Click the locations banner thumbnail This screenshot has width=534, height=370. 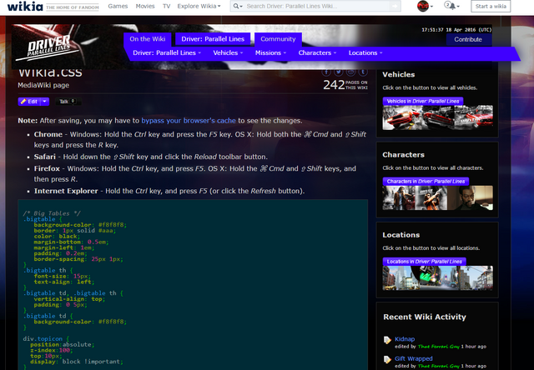437,278
